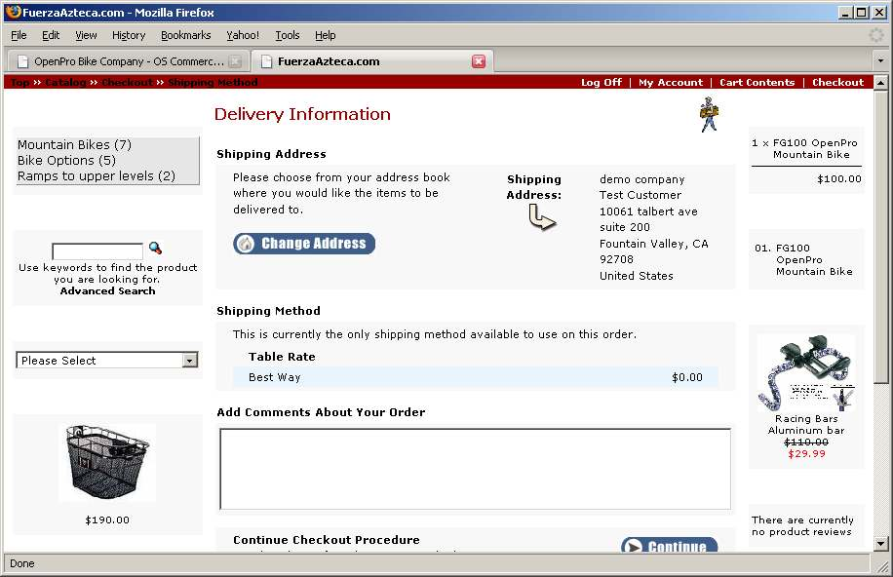The width and height of the screenshot is (893, 577).
Task: Click the page scrollbar down arrow
Action: (x=881, y=543)
